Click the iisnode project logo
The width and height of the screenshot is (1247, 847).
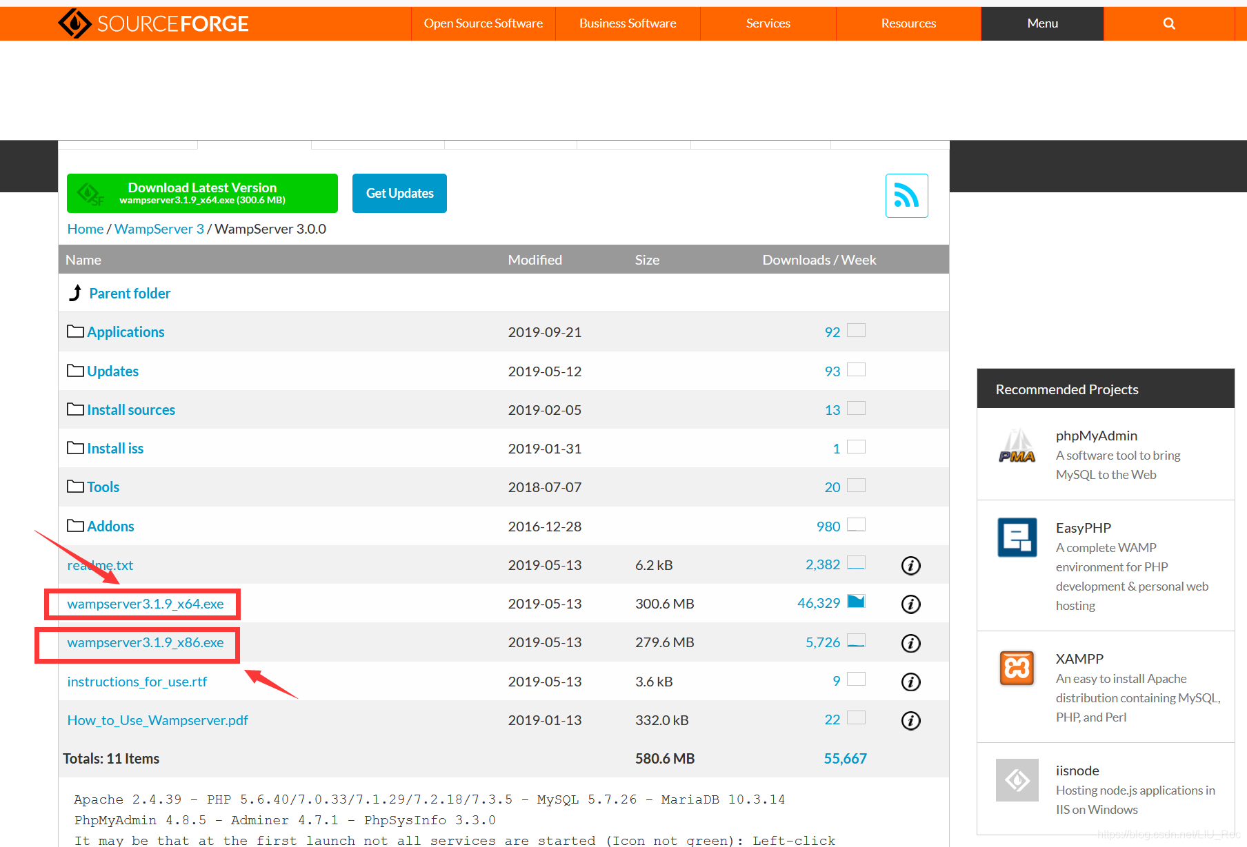[1017, 780]
